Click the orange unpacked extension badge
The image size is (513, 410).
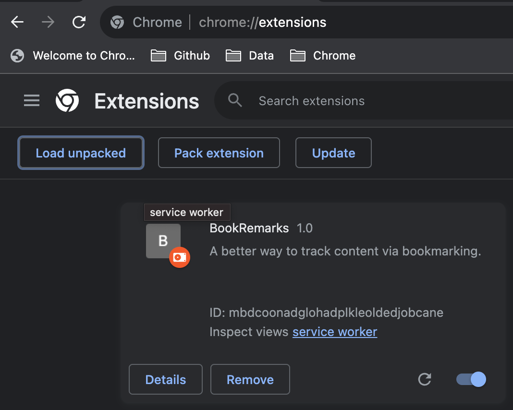(180, 258)
